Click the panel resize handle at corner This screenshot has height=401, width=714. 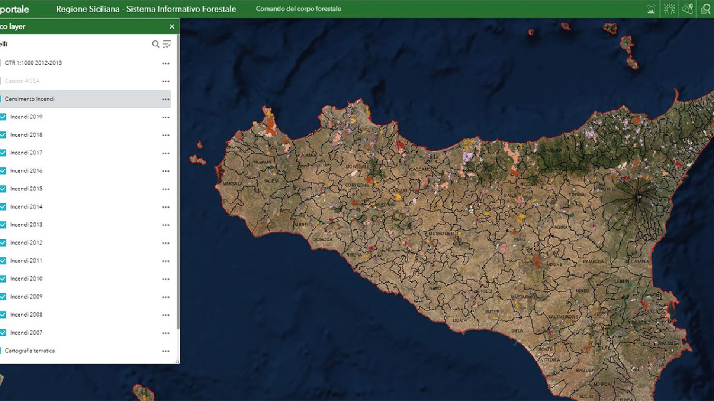tap(177, 361)
